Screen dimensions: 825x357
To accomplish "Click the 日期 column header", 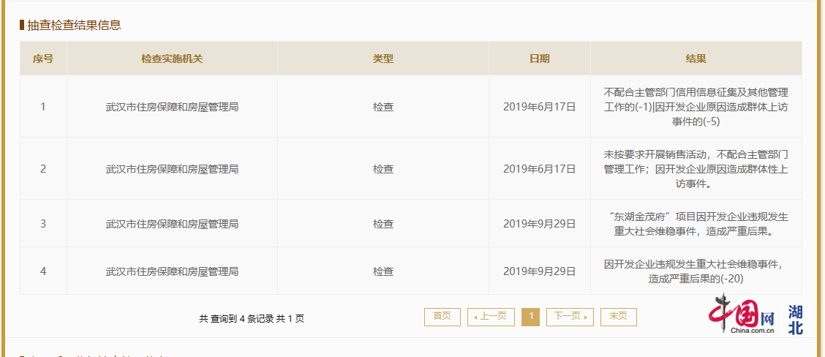I will (x=539, y=59).
